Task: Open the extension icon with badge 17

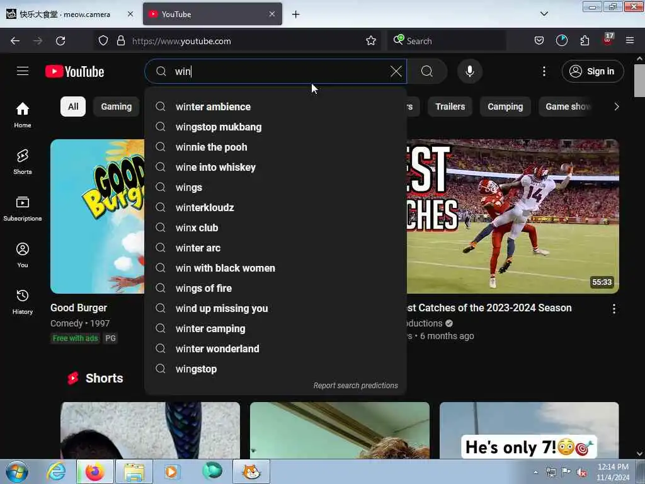Action: coord(608,40)
